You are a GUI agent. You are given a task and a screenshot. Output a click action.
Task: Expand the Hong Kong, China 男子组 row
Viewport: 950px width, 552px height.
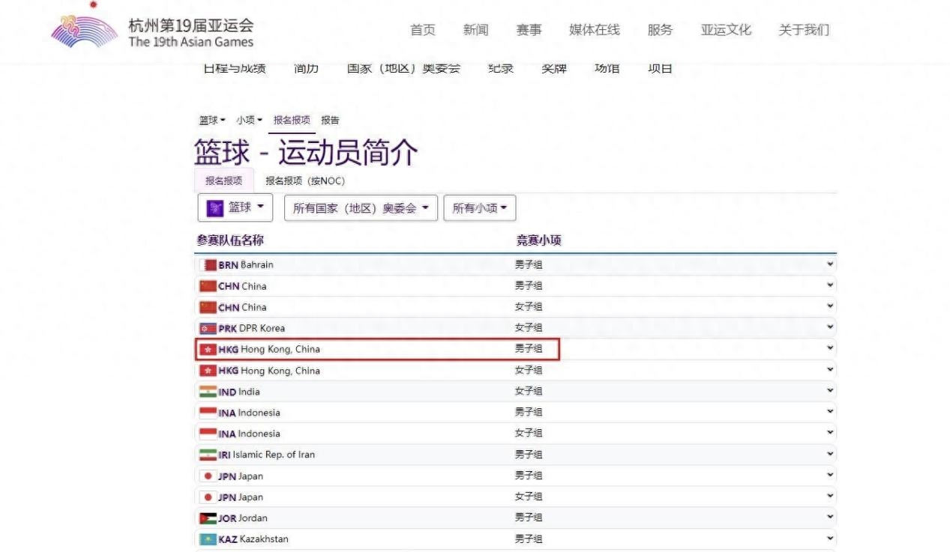click(x=829, y=349)
